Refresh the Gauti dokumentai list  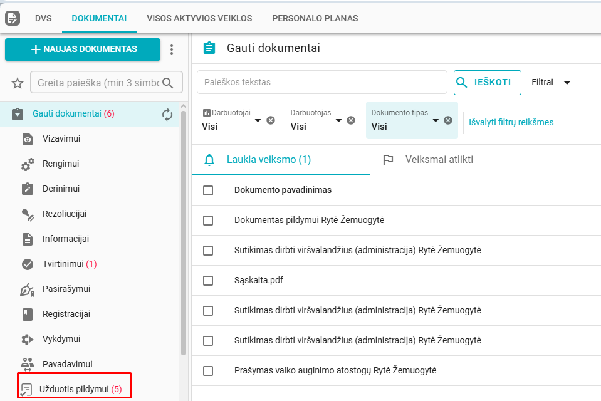tap(167, 114)
